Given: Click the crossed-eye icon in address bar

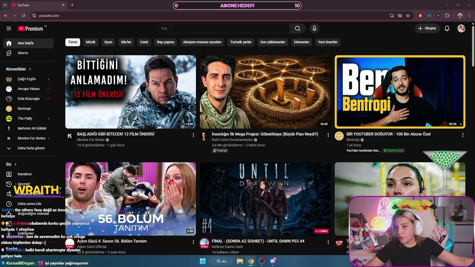Looking at the screenshot, I should click(x=400, y=16).
